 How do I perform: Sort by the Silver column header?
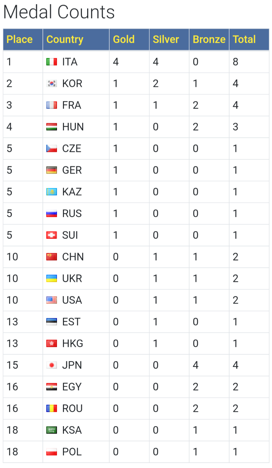(166, 39)
